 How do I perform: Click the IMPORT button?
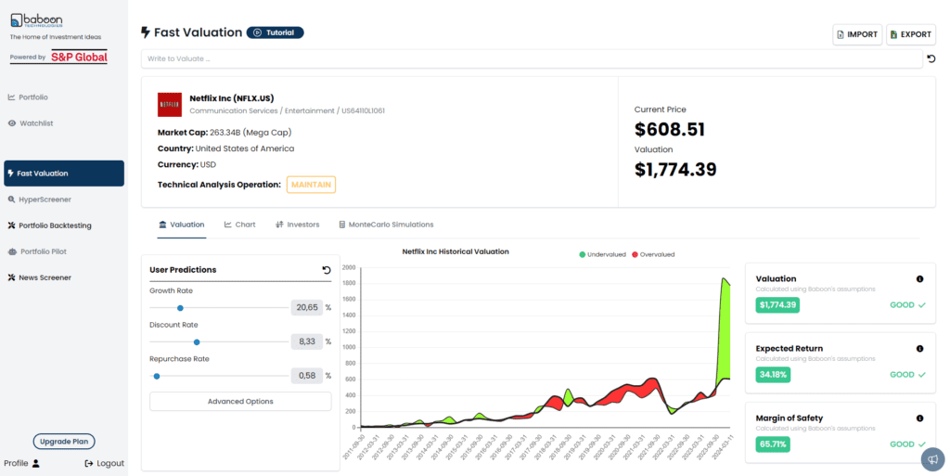857,34
